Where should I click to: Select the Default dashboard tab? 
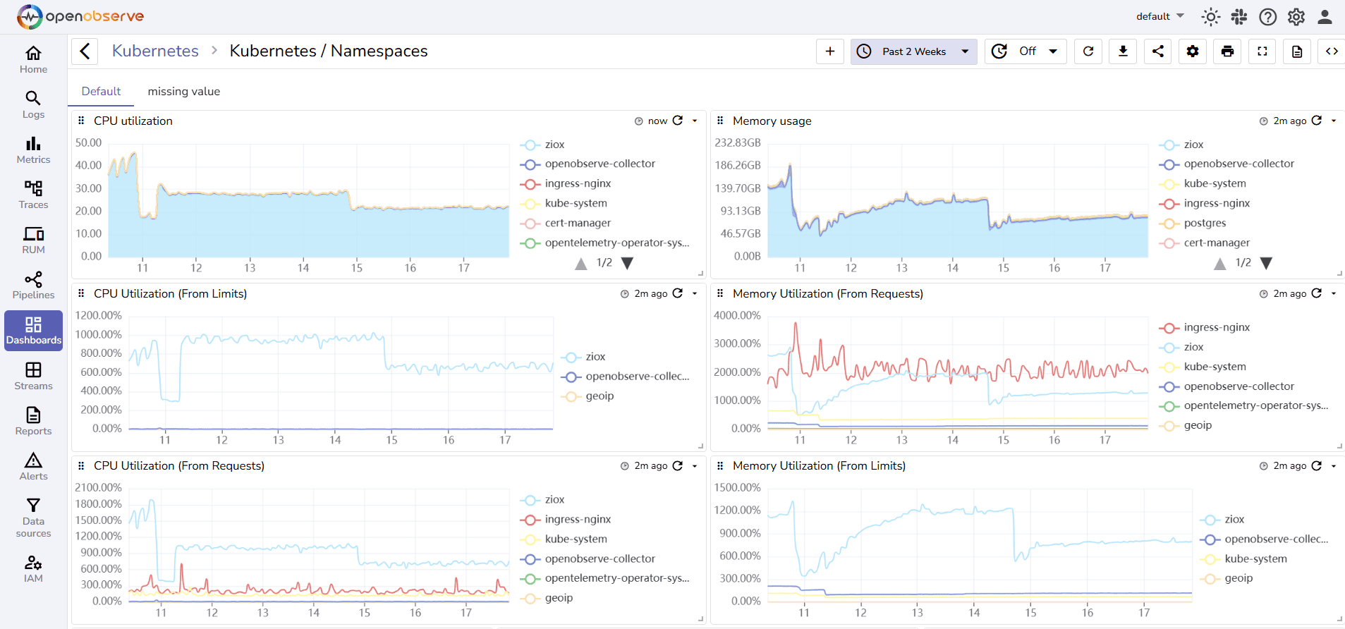pos(101,92)
